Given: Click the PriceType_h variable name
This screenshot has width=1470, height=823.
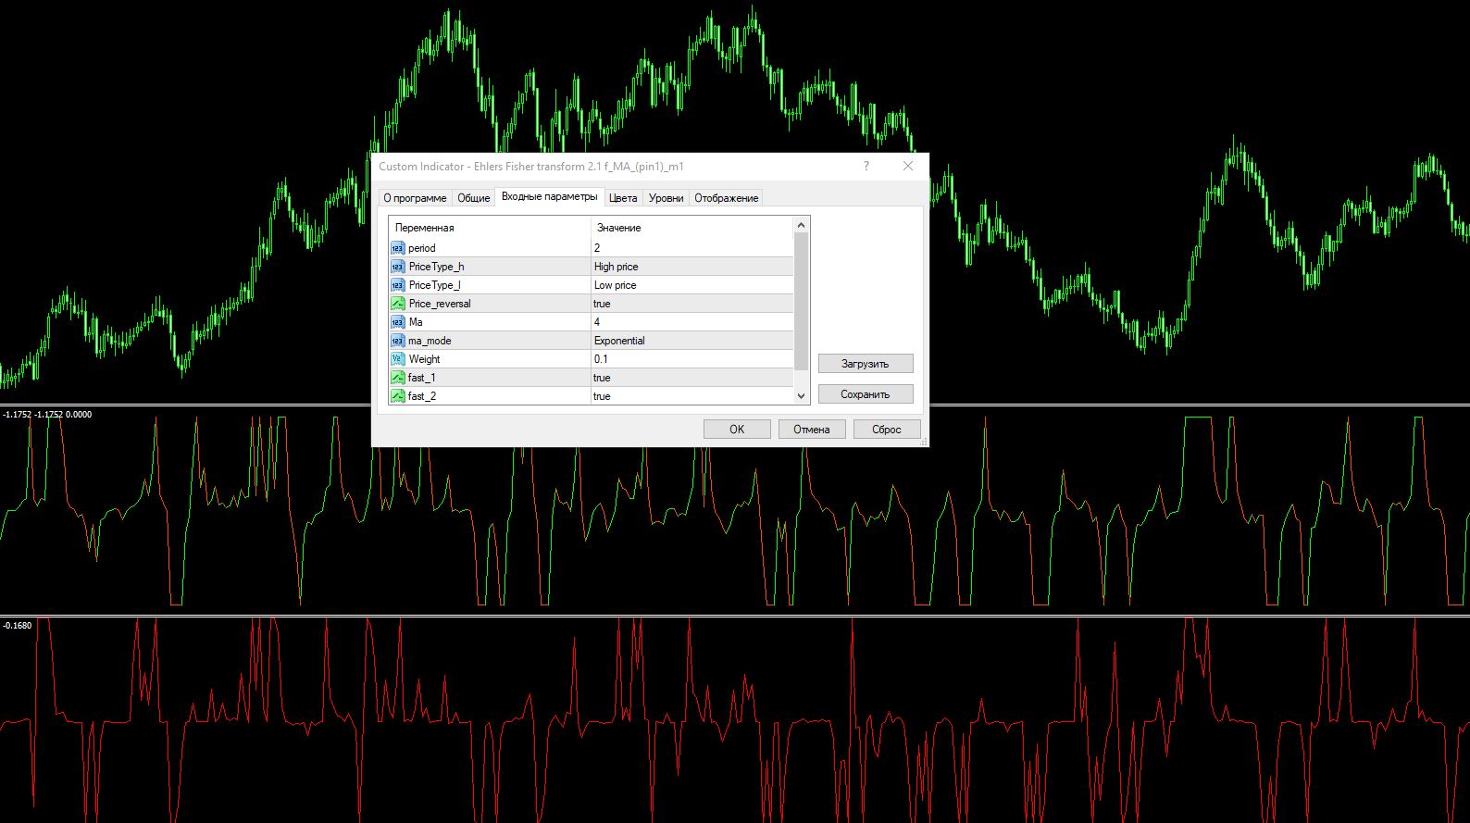Looking at the screenshot, I should (x=436, y=267).
